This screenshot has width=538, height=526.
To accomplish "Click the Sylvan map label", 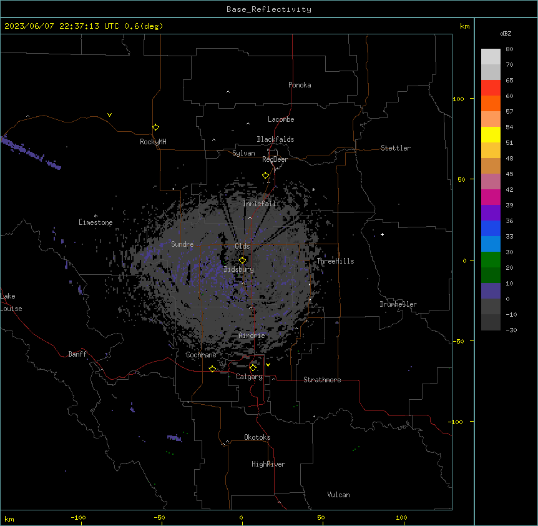I will [x=243, y=153].
